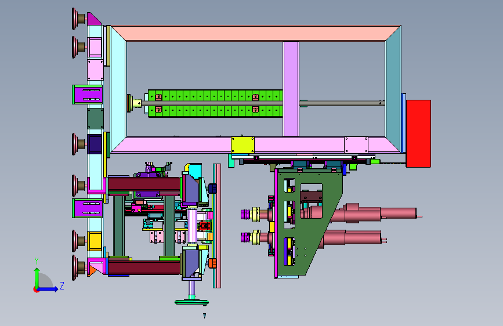The width and height of the screenshot is (503, 326).
Task: Select the light pink plate right of the yellow plate
Action: [x=356, y=145]
